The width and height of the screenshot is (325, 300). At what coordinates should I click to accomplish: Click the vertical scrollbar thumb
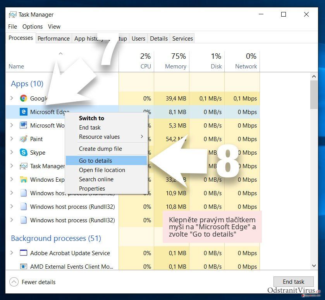click(x=314, y=95)
